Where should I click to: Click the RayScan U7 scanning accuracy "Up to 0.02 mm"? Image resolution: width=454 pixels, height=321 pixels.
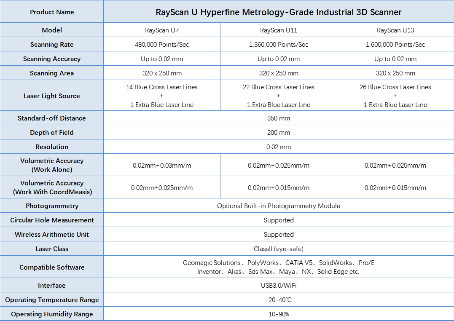pos(162,59)
